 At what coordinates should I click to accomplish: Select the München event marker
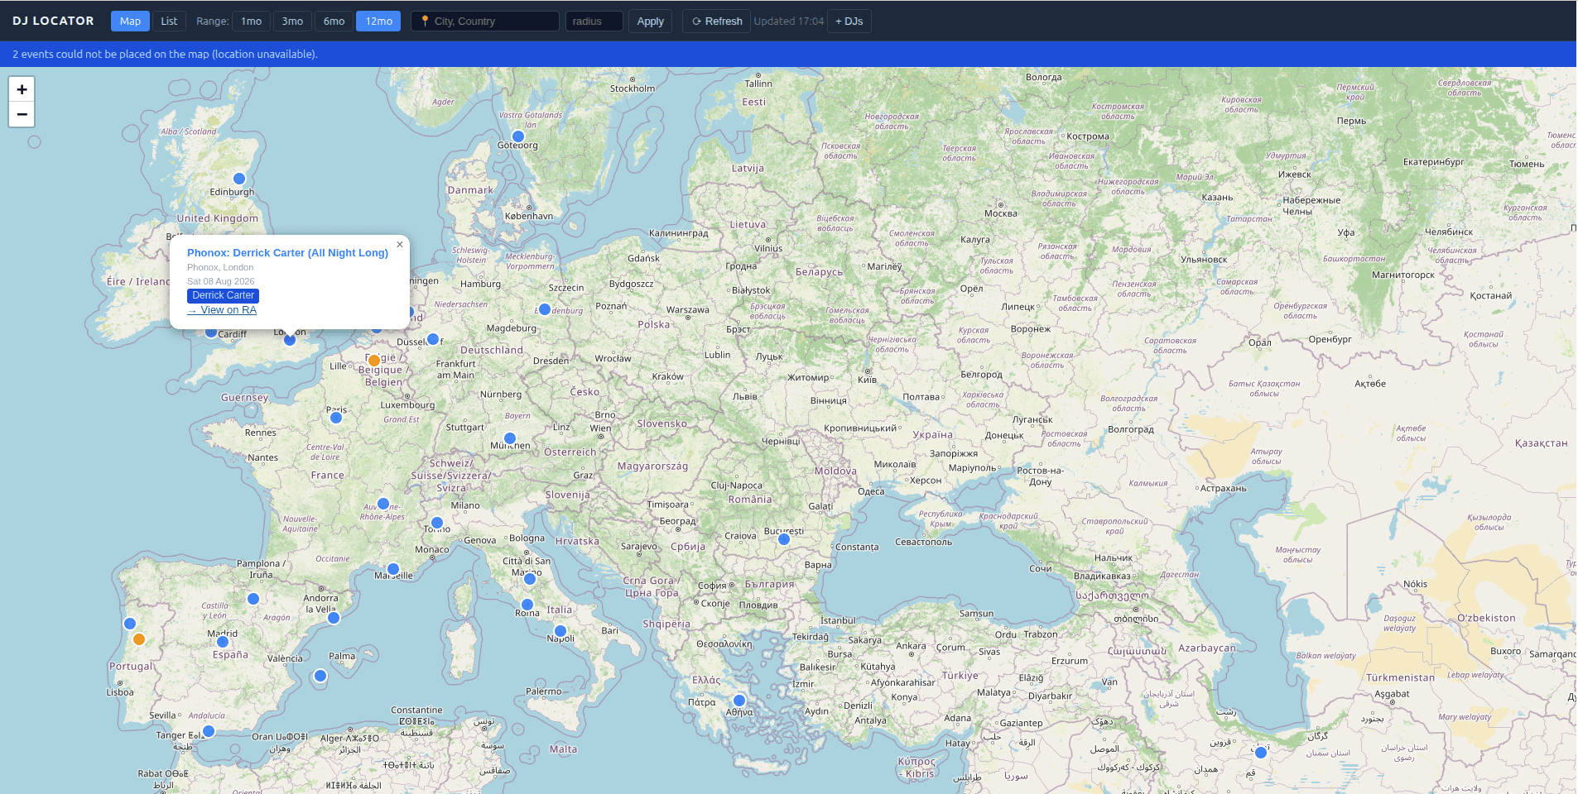click(510, 438)
